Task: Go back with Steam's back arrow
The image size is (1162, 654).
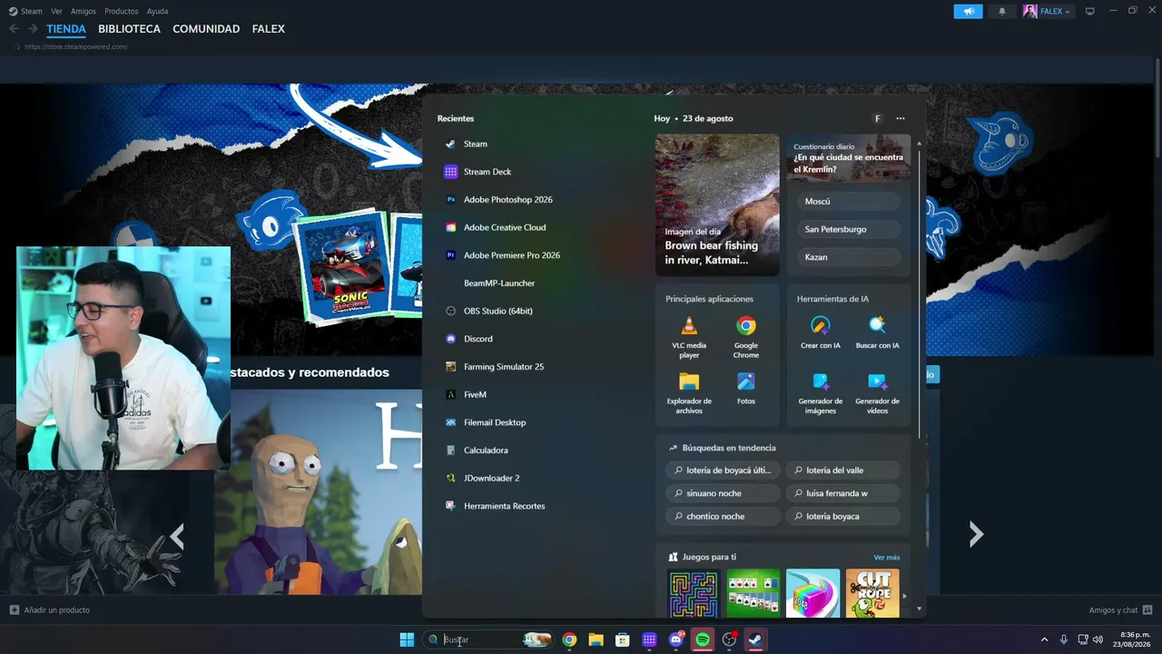Action: [15, 29]
